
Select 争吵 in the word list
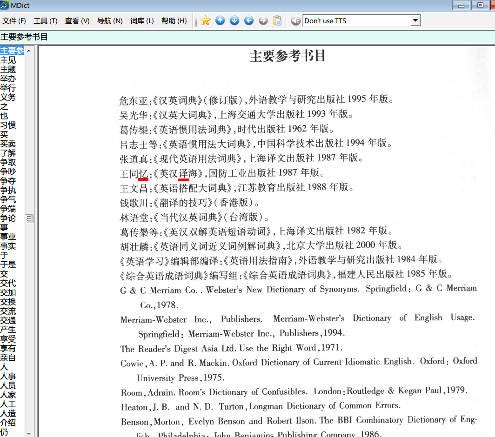8,172
